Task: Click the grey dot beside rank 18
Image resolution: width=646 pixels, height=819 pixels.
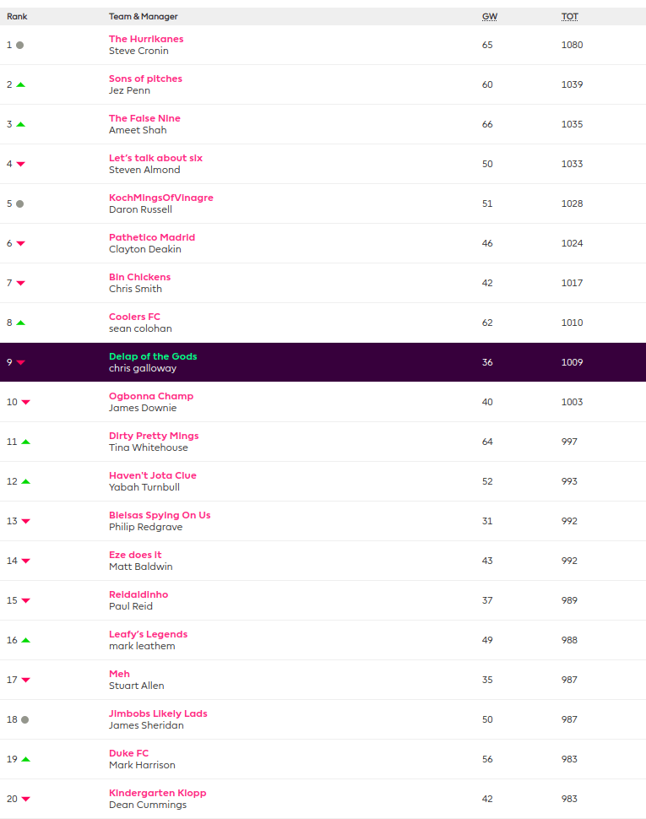Action: 24,720
